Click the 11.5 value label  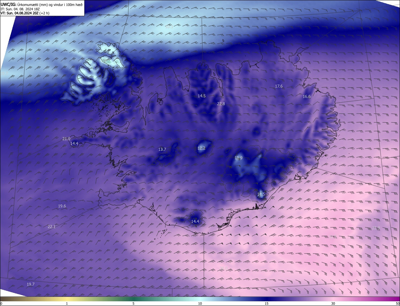pos(261,194)
